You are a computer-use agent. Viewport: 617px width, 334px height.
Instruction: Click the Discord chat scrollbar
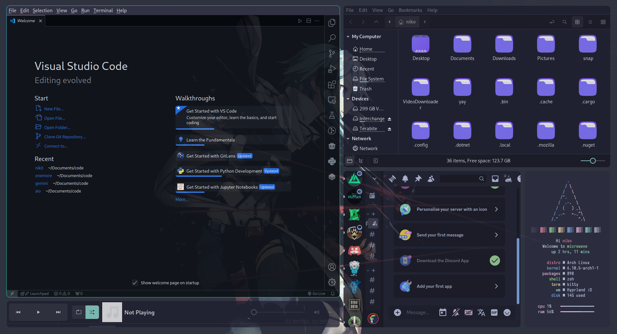tap(518, 270)
